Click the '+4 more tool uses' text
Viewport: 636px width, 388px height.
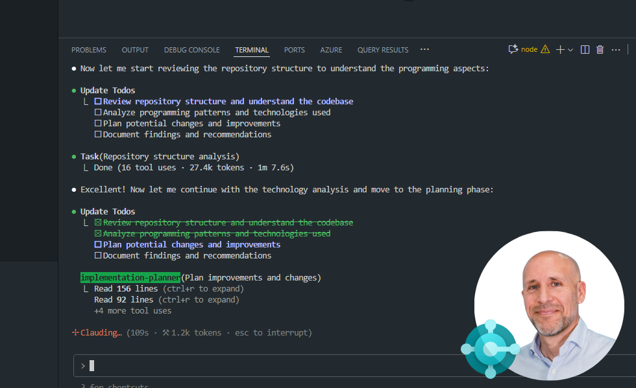pyautogui.click(x=132, y=311)
